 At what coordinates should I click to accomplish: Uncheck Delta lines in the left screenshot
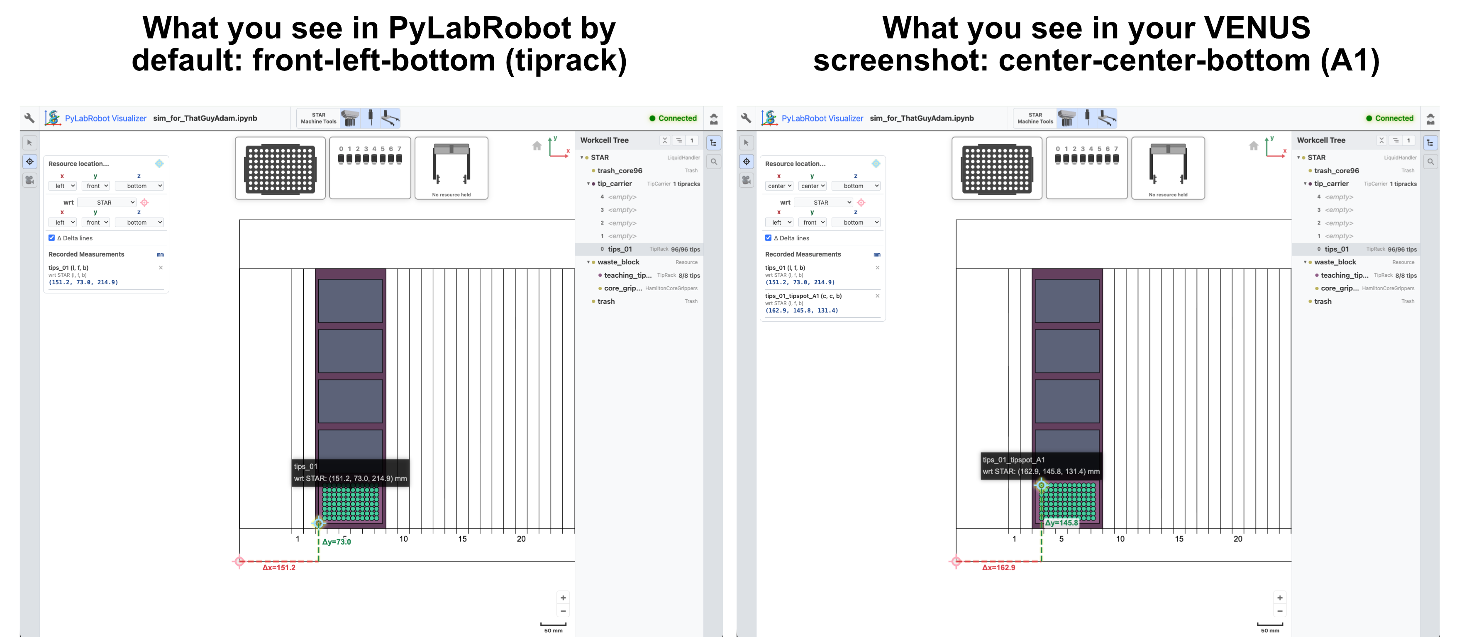coord(52,238)
